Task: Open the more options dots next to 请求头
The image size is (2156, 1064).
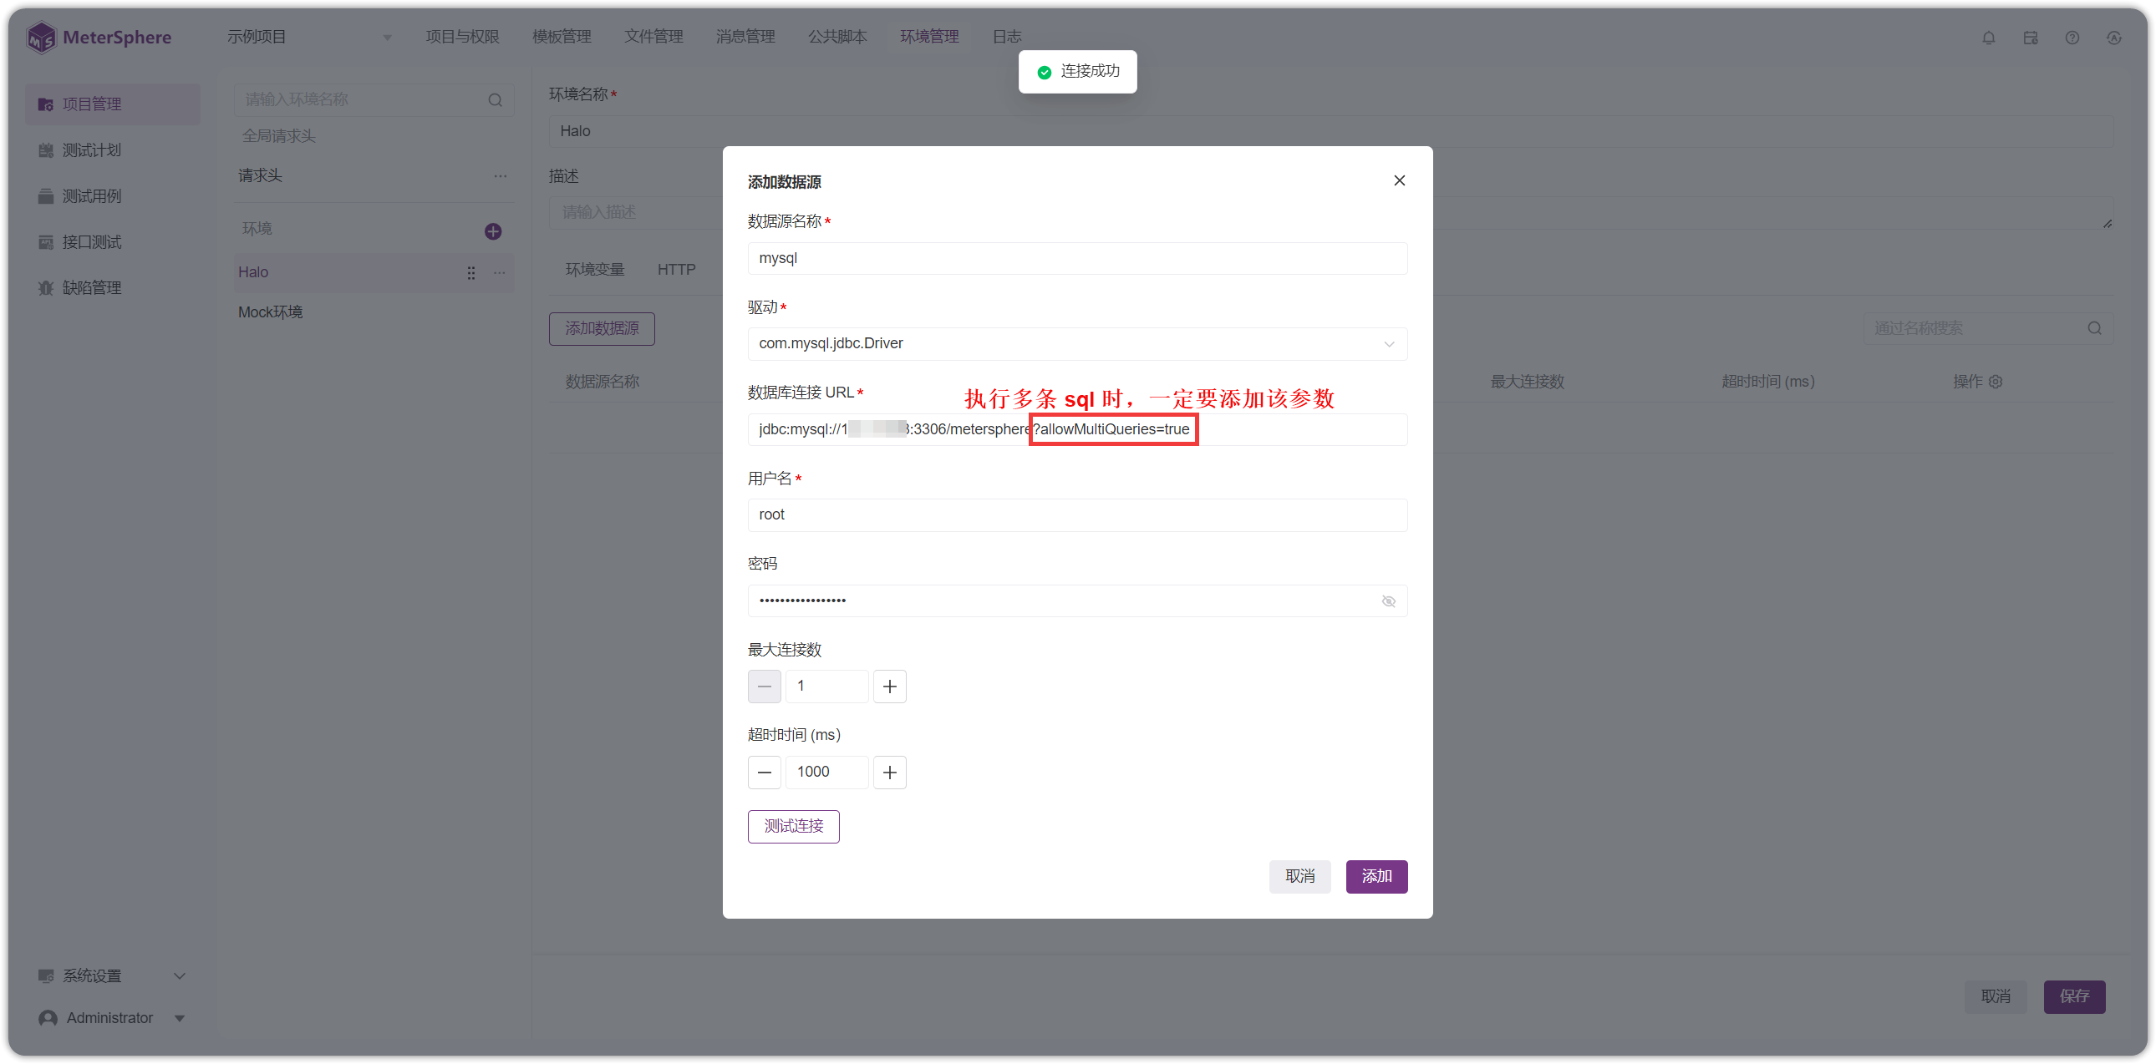Action: point(501,175)
